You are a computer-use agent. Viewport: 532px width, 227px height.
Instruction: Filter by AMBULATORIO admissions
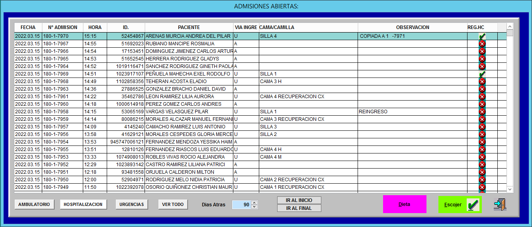(35, 204)
